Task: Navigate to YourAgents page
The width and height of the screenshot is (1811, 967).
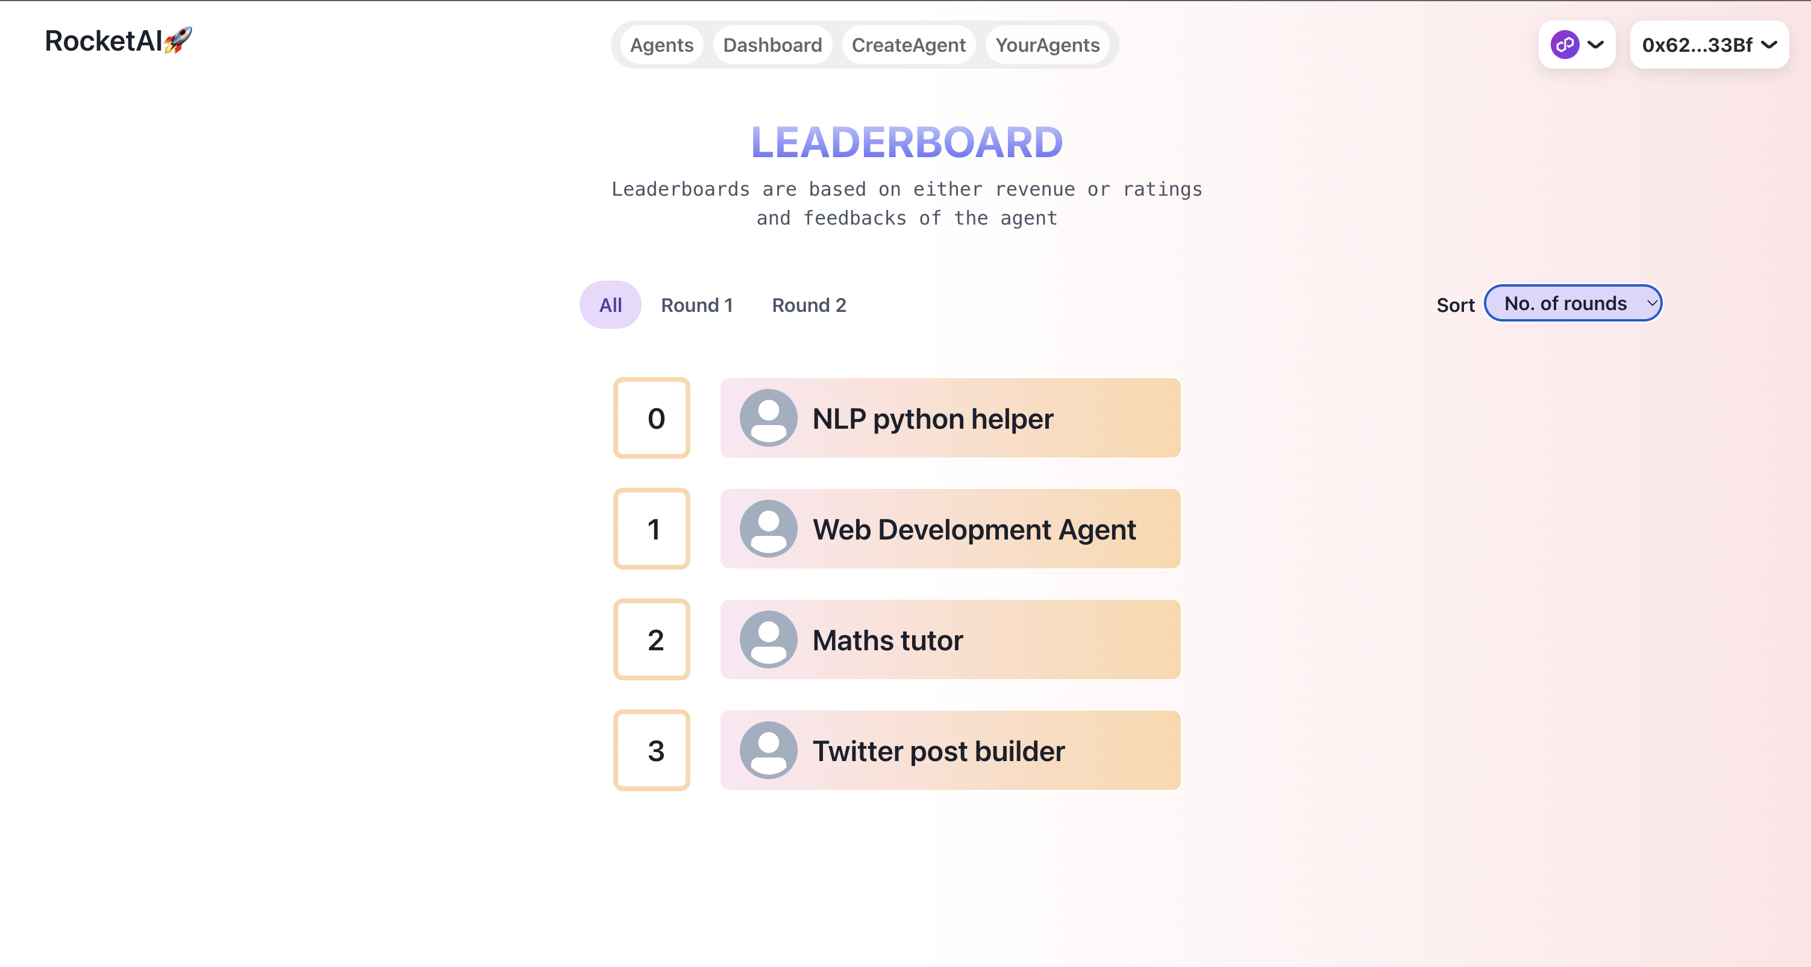Action: pyautogui.click(x=1047, y=45)
